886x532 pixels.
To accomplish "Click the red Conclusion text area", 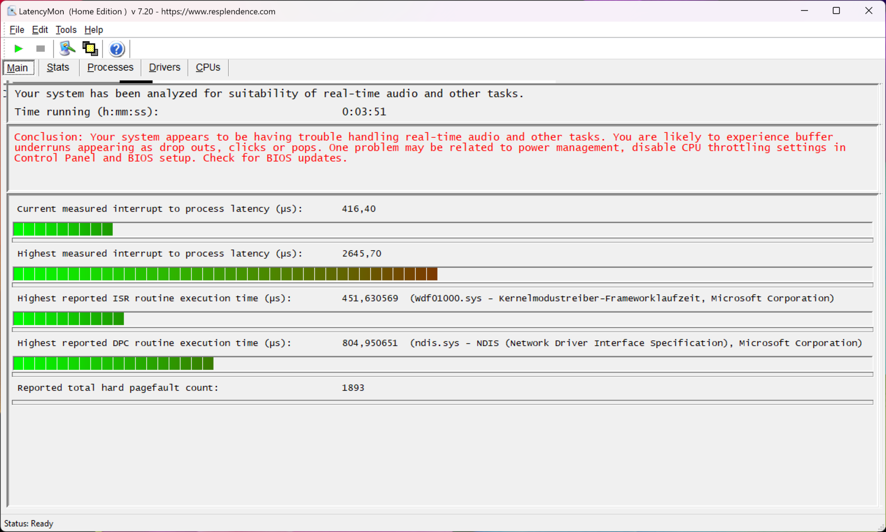I will tap(429, 148).
